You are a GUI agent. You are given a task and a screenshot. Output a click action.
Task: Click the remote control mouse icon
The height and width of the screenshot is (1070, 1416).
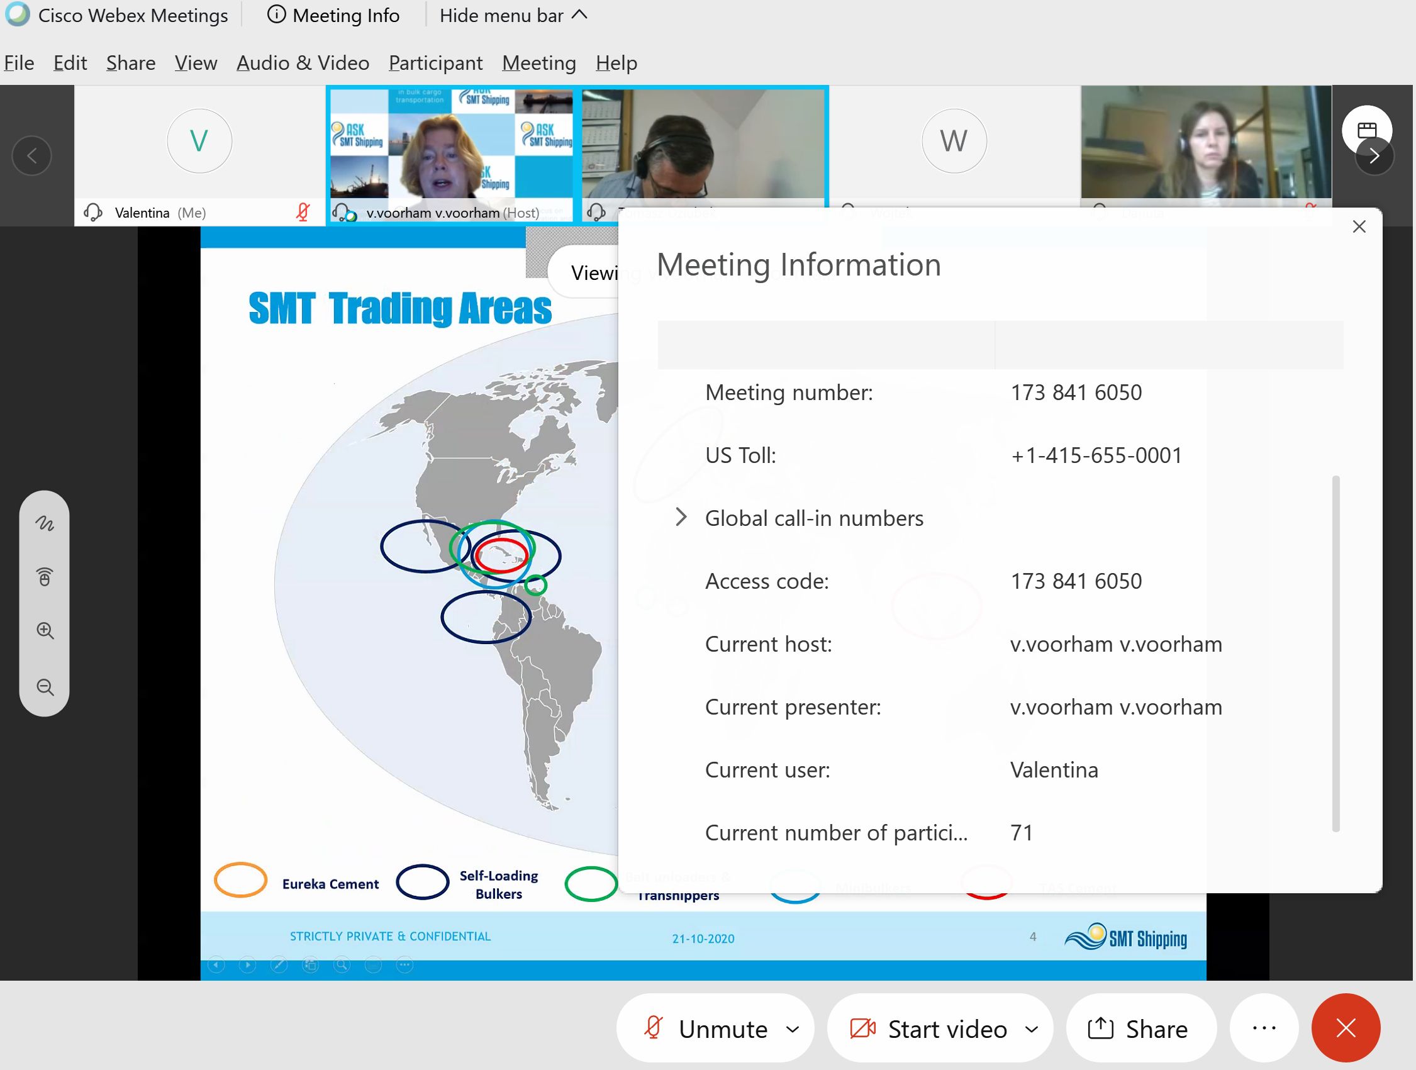[44, 577]
